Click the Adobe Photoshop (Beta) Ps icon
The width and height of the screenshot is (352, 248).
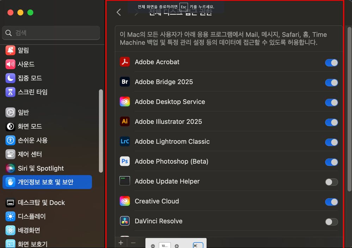(x=125, y=161)
